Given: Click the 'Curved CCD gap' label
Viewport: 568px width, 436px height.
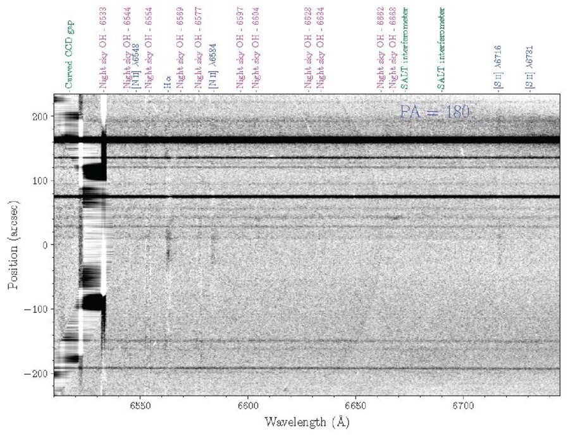Looking at the screenshot, I should point(69,54).
